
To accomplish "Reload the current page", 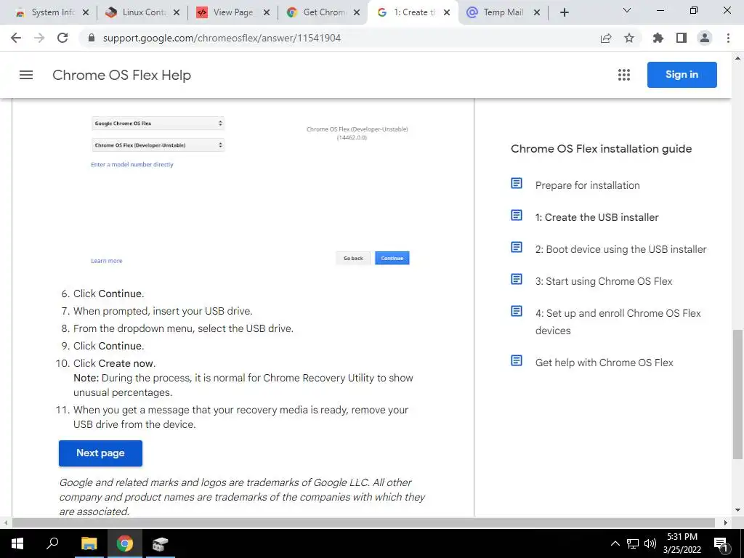I will coord(62,38).
